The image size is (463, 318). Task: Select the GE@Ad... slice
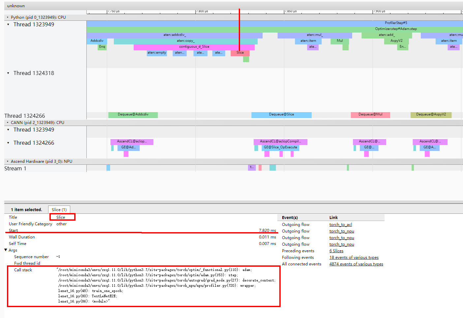click(129, 148)
